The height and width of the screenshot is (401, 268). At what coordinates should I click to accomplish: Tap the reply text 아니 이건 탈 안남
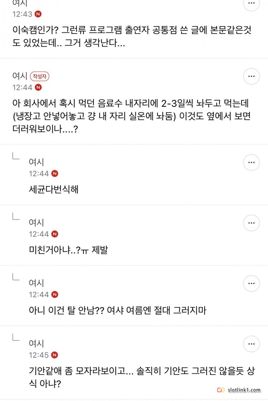click(x=117, y=310)
